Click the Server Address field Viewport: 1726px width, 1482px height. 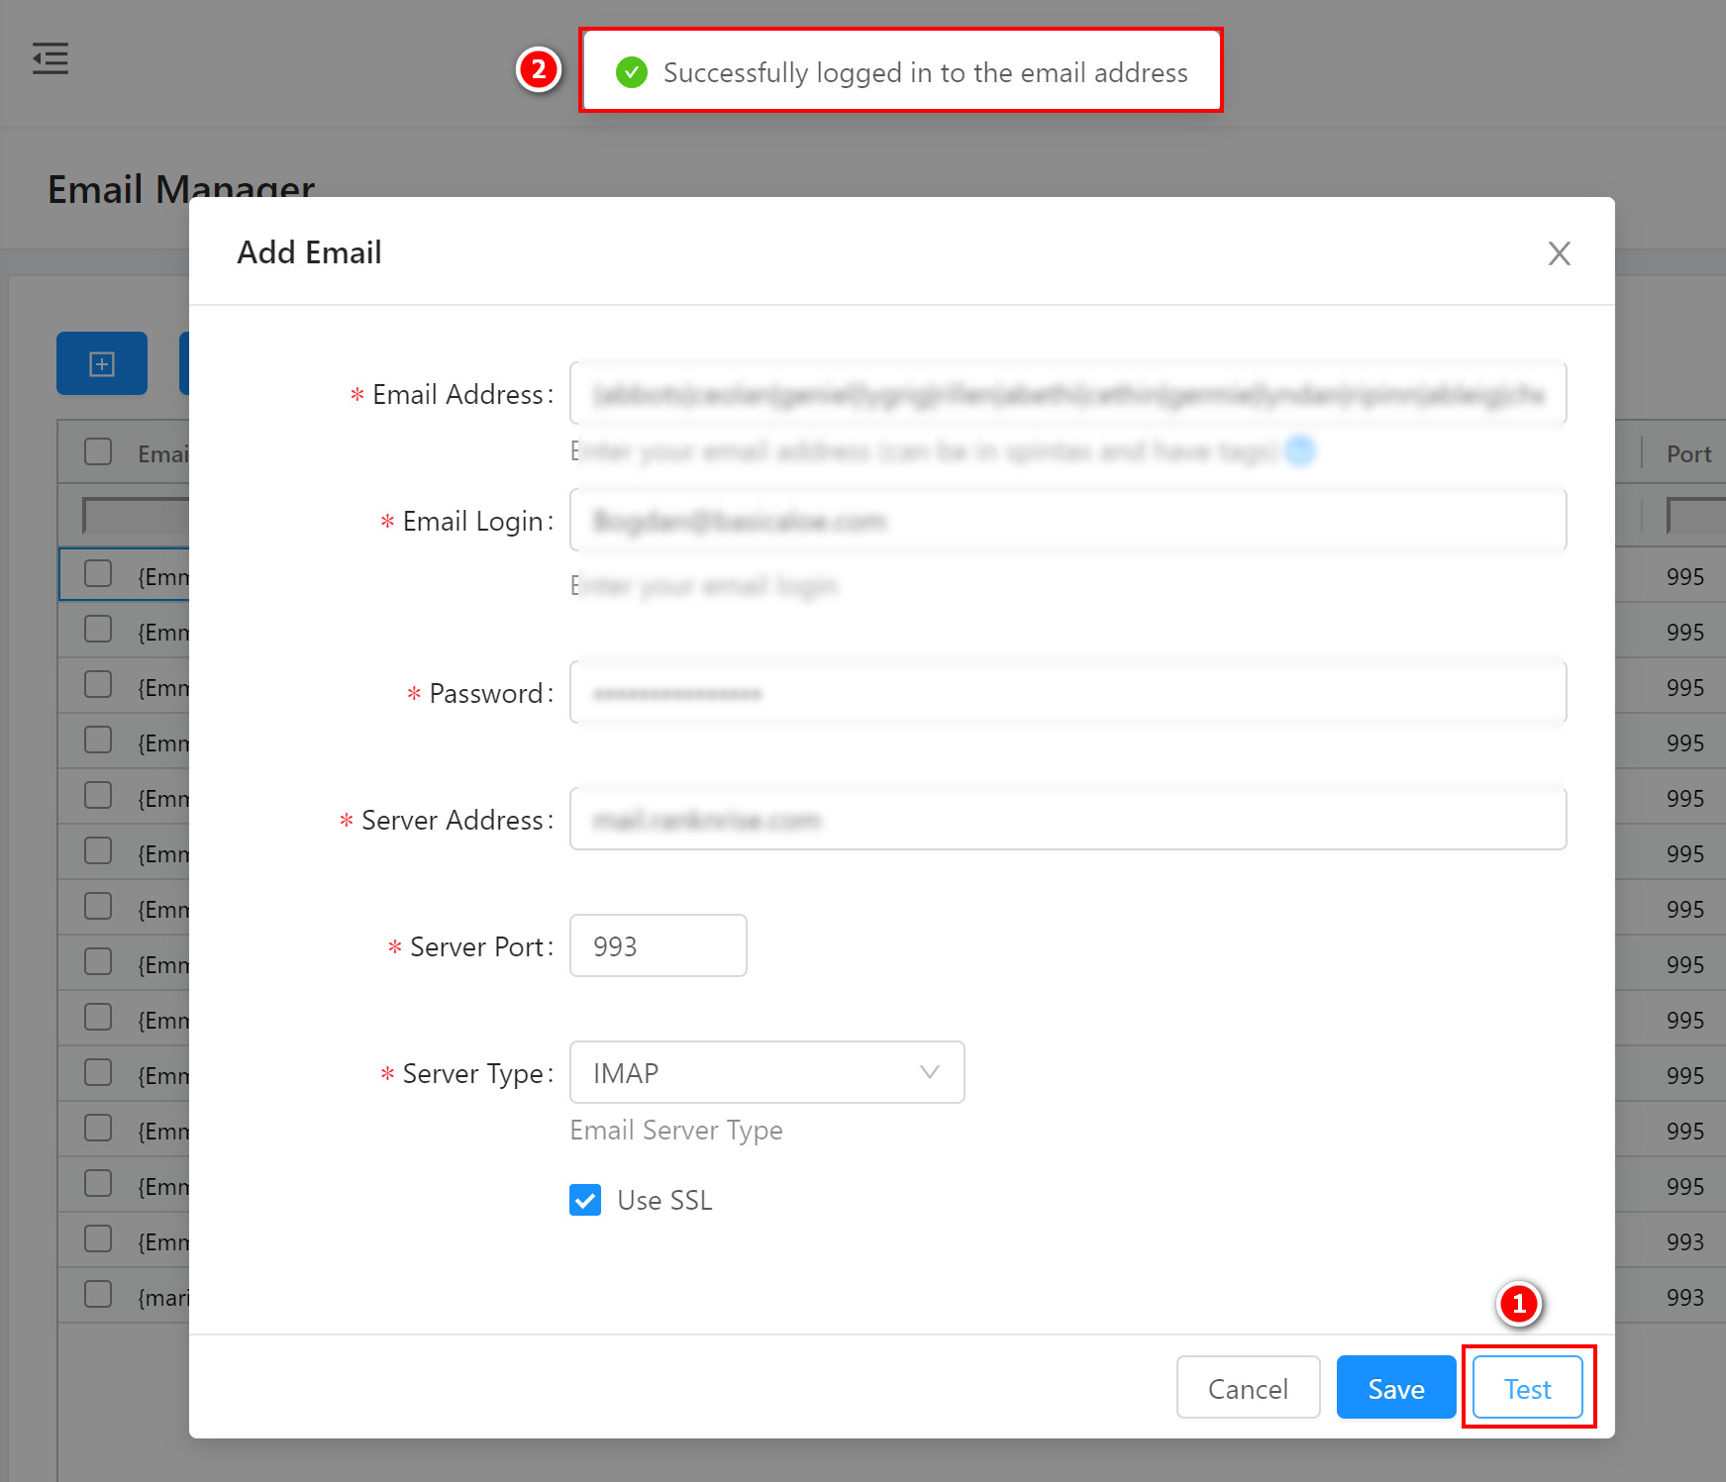1067,820
